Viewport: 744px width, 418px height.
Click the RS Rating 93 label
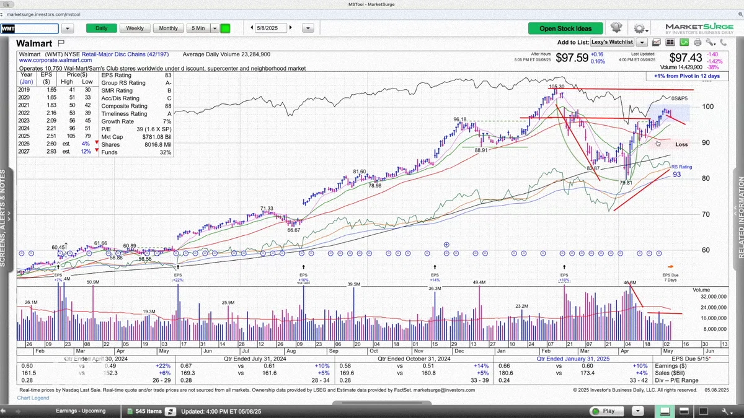(681, 171)
